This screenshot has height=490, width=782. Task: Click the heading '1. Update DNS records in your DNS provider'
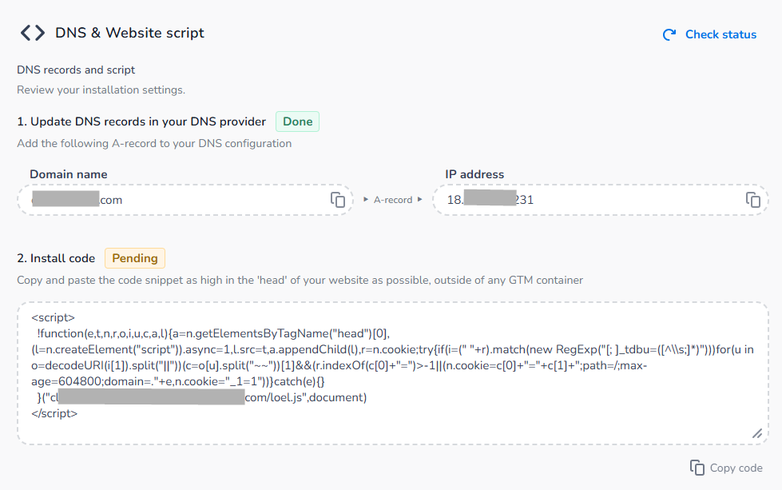click(141, 122)
